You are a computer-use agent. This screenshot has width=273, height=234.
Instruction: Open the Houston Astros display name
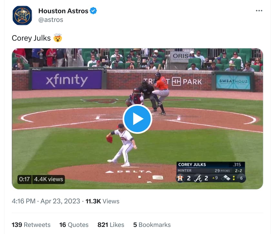pos(63,11)
